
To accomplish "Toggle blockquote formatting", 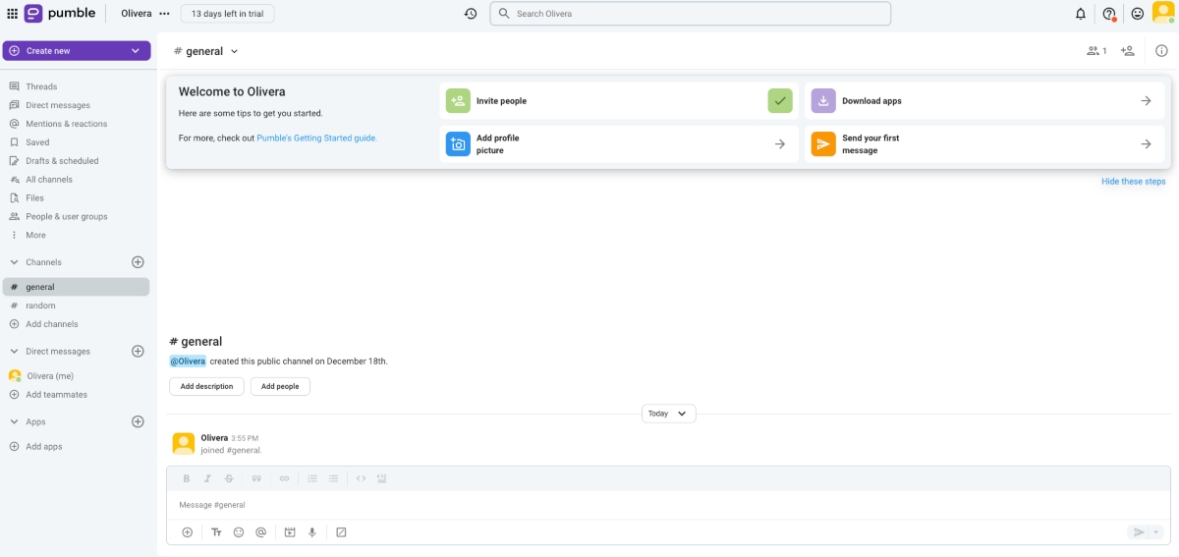I will [256, 478].
